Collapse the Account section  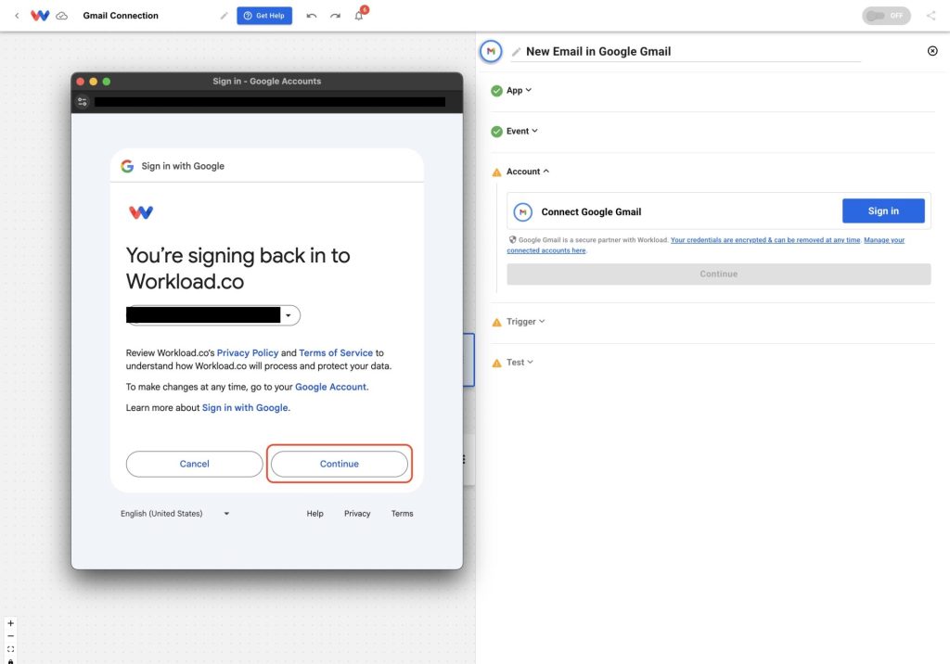click(528, 172)
